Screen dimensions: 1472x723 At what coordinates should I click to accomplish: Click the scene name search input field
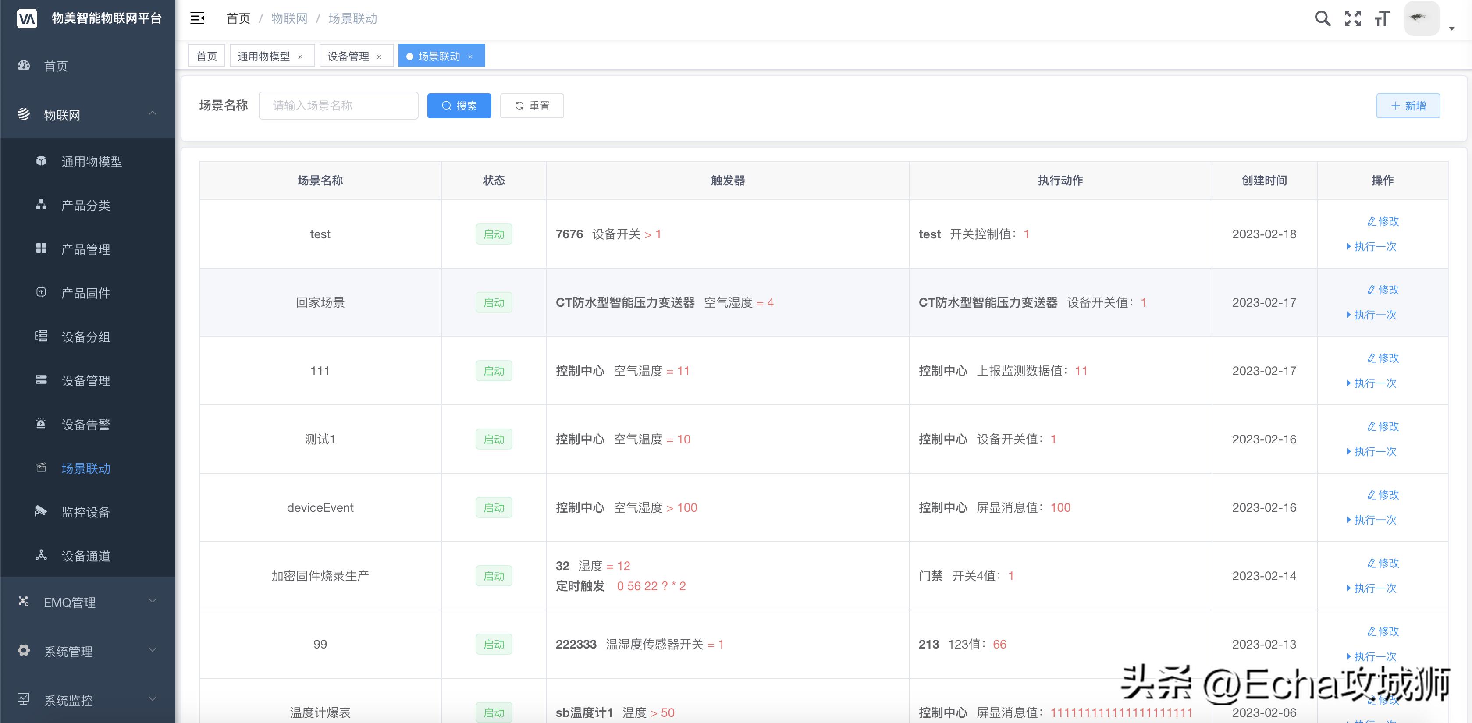coord(338,106)
